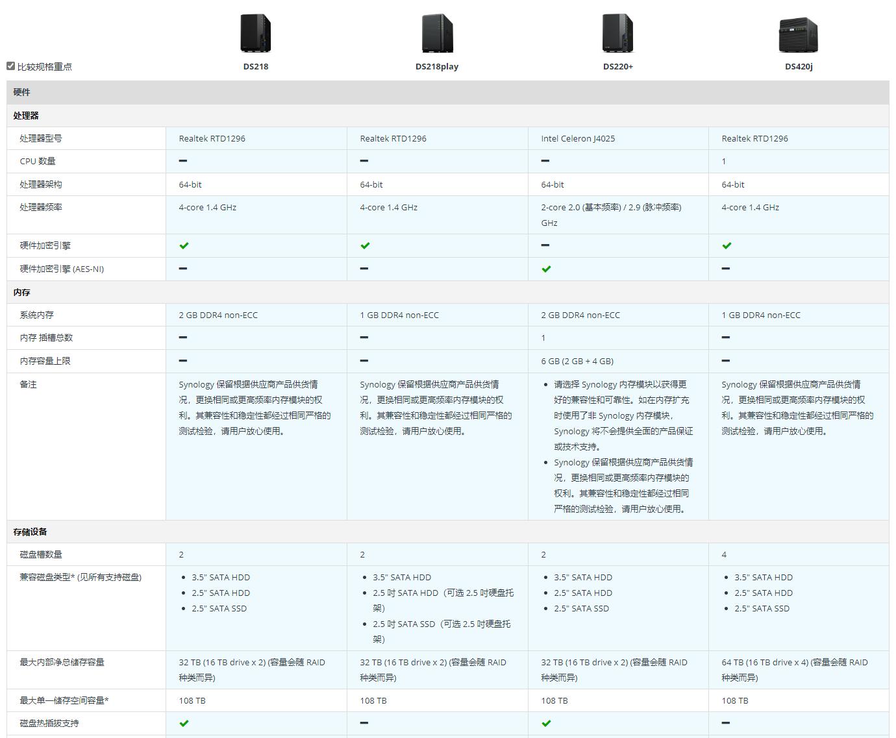Open the DS420j model name link
896x738 pixels.
pyautogui.click(x=798, y=66)
